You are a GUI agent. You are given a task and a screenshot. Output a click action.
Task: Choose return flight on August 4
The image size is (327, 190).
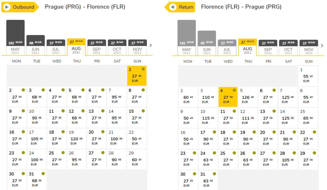(228, 97)
